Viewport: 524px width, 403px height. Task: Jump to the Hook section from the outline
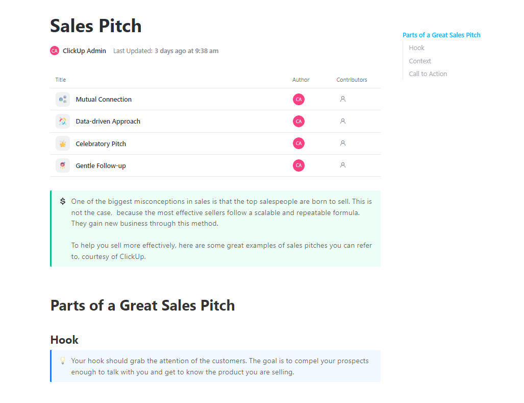click(x=416, y=48)
